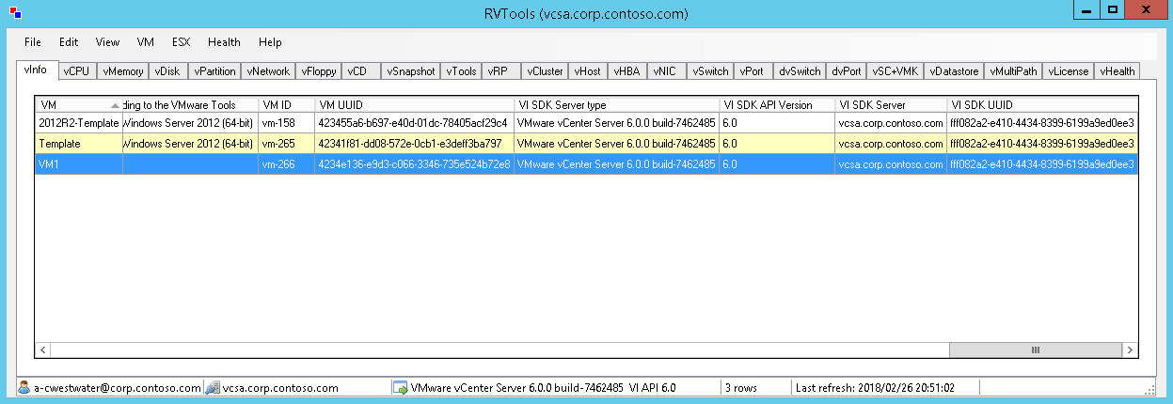Click UUID 42341f81-dd08-572e-0cb1-e3deff3ba797
The width and height of the screenshot is (1173, 404).
tap(415, 144)
